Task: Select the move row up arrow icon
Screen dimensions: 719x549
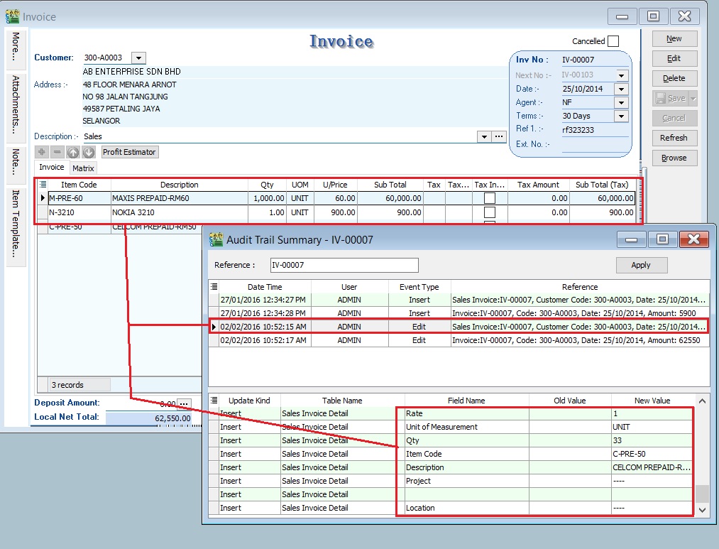Action: click(73, 151)
